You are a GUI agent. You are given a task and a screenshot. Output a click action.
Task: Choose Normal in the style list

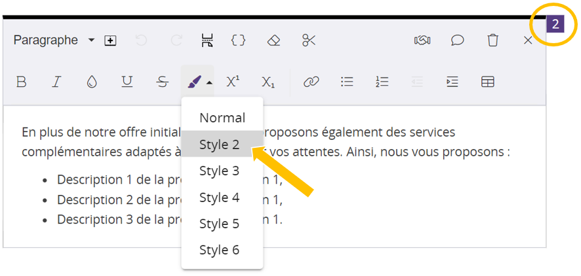click(222, 118)
